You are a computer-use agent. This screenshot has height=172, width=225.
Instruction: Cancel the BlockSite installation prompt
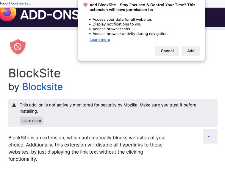[167, 51]
